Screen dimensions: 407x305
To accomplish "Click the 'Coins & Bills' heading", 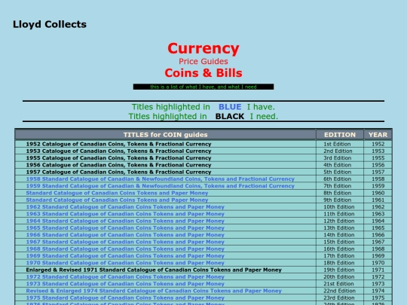I will click(x=203, y=73).
